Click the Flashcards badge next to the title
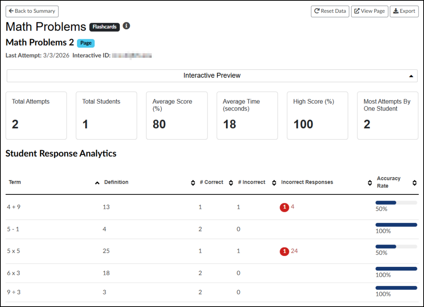 pyautogui.click(x=104, y=26)
